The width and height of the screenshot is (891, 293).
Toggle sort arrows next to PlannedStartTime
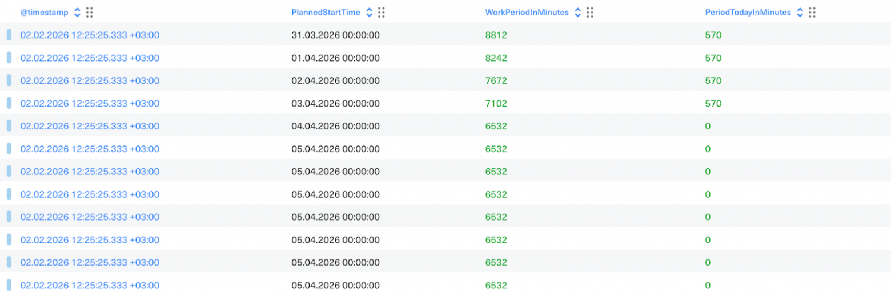click(x=370, y=13)
